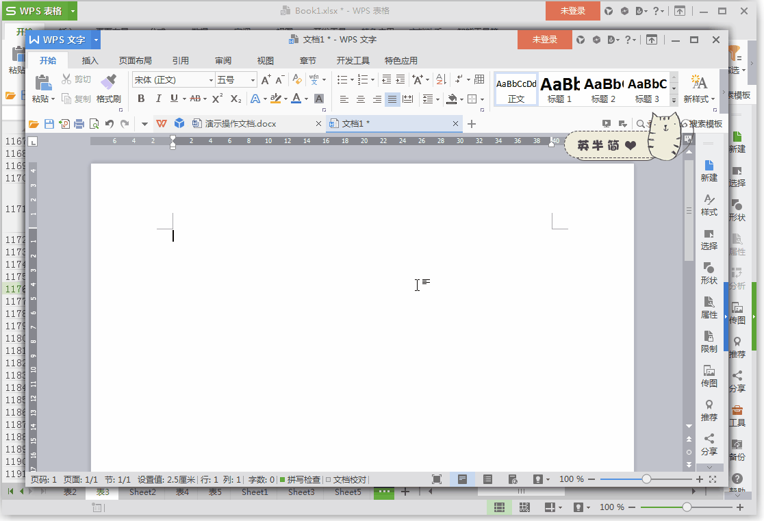Toggle italic text formatting
This screenshot has width=764, height=521.
158,99
